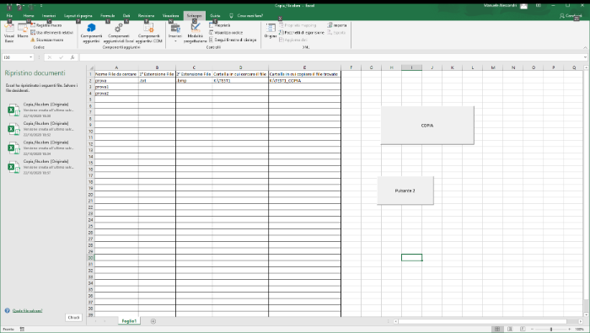
Task: Expand the formula bar chevron
Action: (586, 57)
